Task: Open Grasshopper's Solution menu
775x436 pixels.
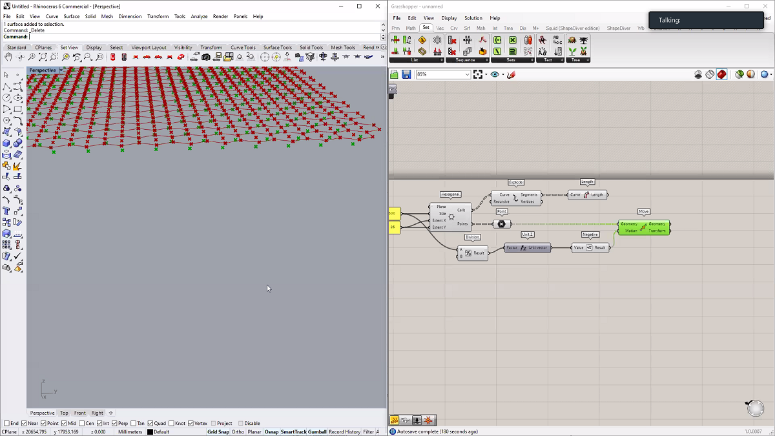Action: tap(475, 17)
